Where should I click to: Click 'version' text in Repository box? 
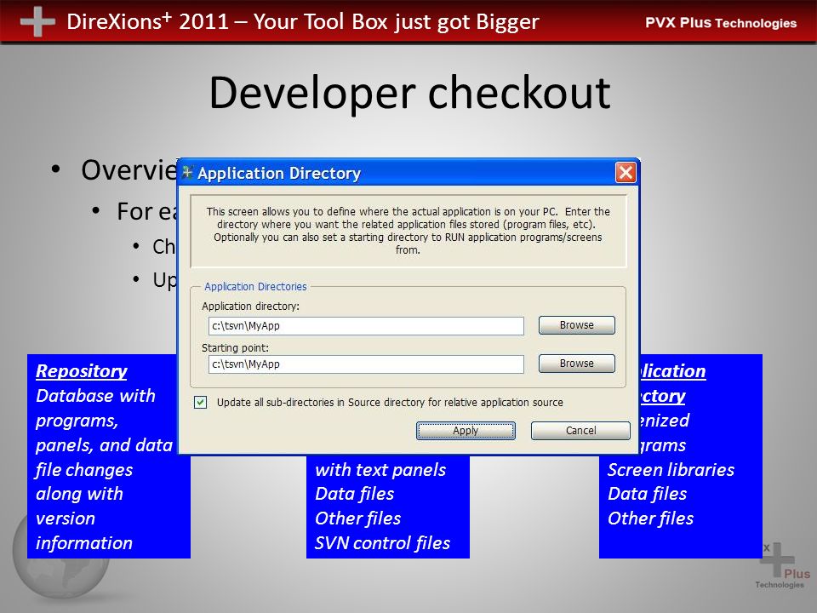point(66,518)
